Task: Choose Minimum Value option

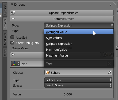Action: [x=79, y=50]
